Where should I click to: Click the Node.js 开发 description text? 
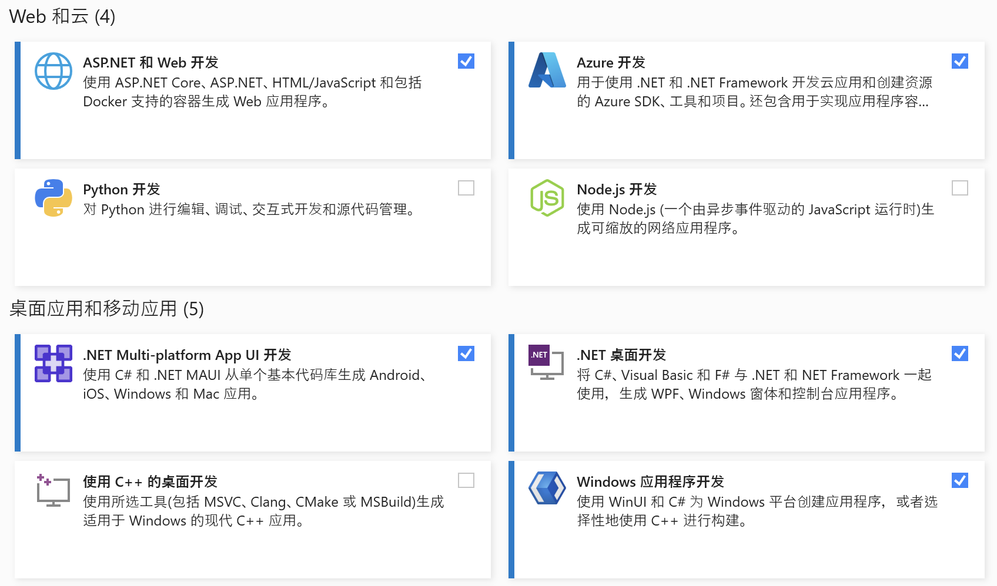(755, 218)
